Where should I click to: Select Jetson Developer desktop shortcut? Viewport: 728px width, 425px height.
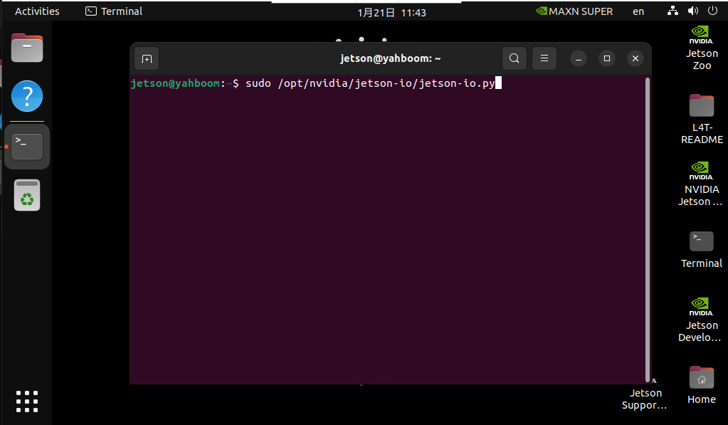(x=700, y=320)
